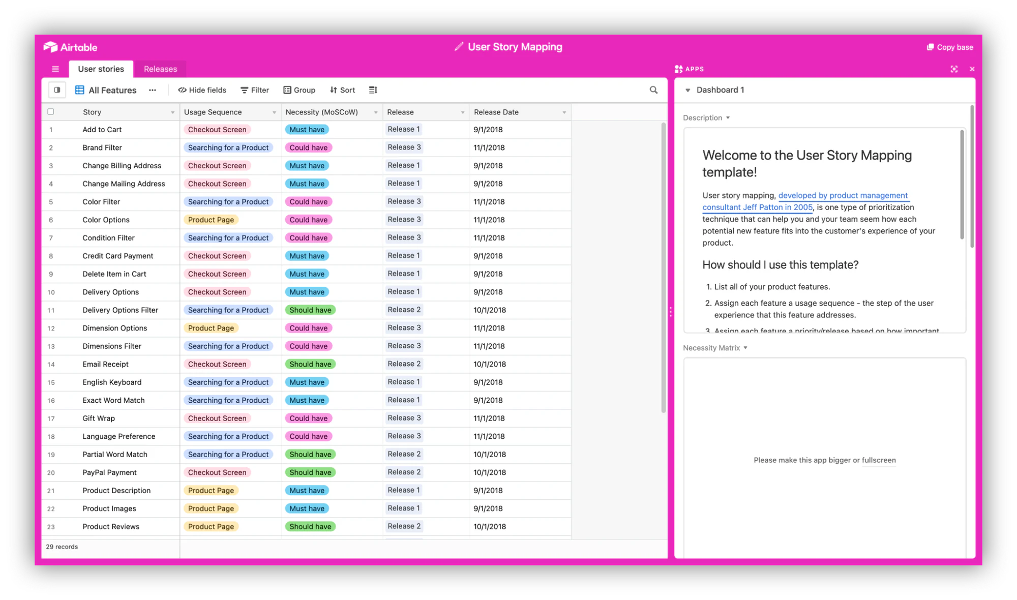
Task: Click the Airtable logo
Action: (70, 47)
